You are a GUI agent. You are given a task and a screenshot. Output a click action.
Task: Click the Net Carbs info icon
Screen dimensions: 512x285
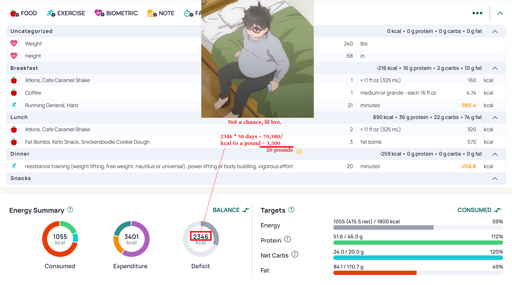click(x=295, y=254)
